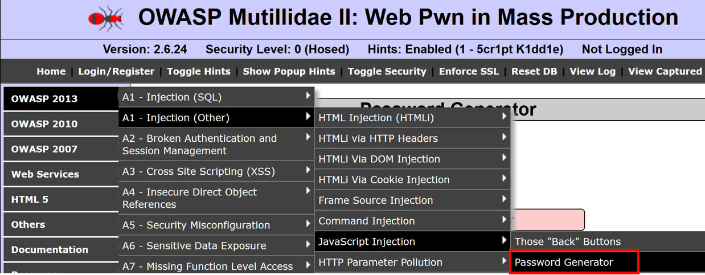
Task: Select HTML Injection (HTMLi) menu entry
Action: click(x=412, y=118)
